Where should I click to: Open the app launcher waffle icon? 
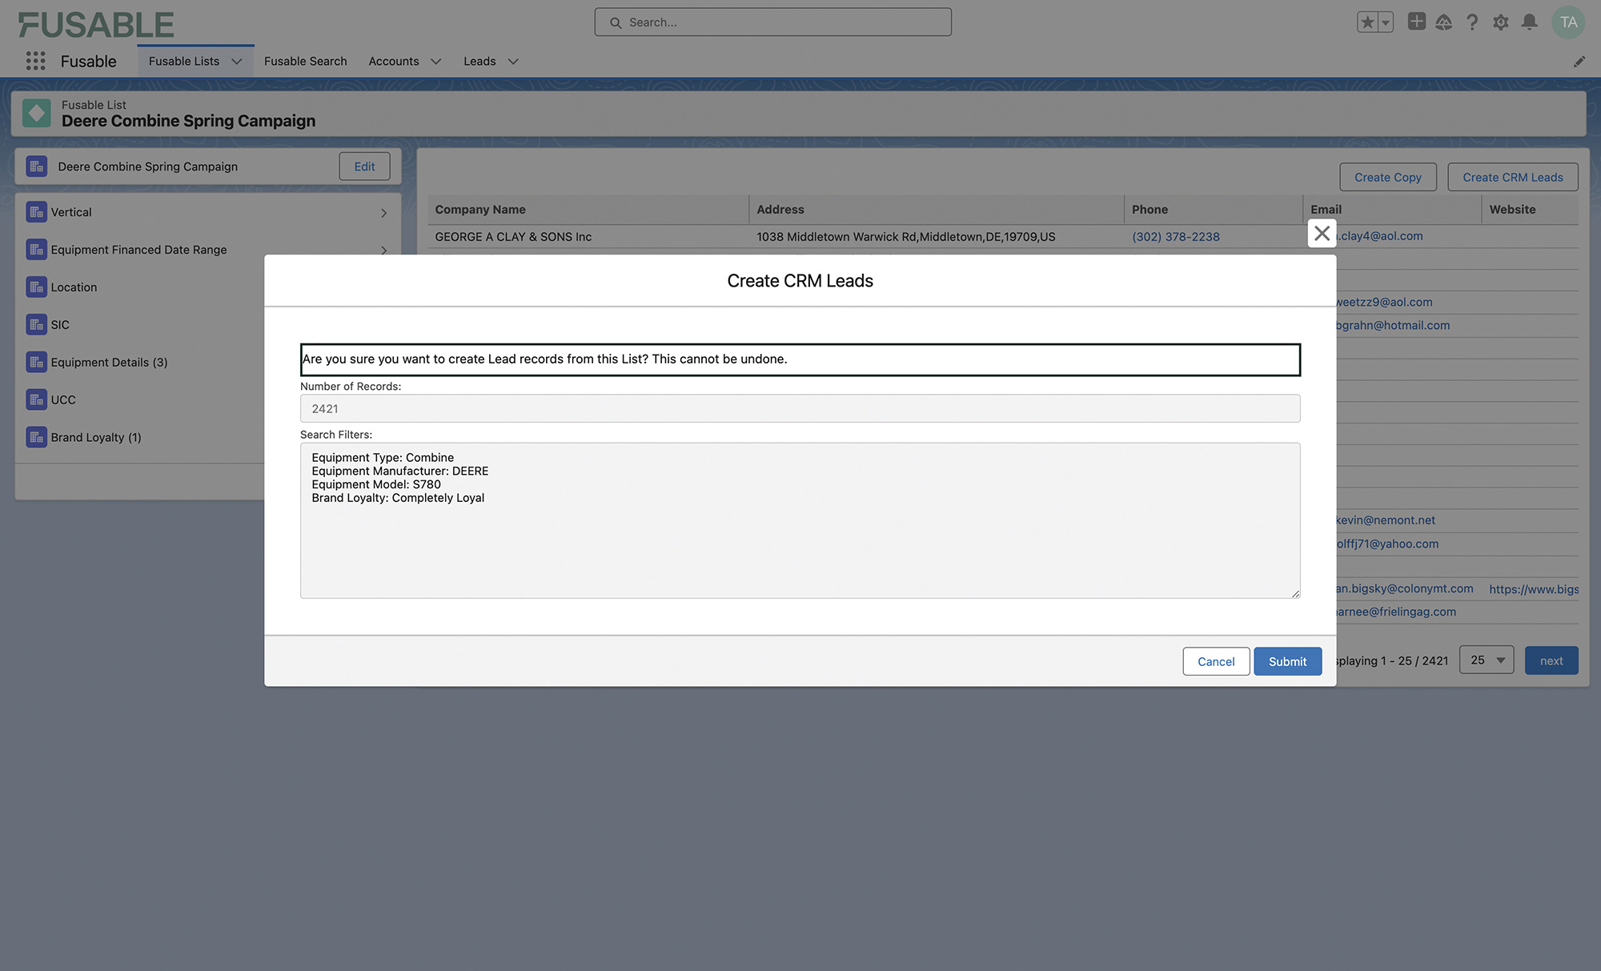point(35,61)
